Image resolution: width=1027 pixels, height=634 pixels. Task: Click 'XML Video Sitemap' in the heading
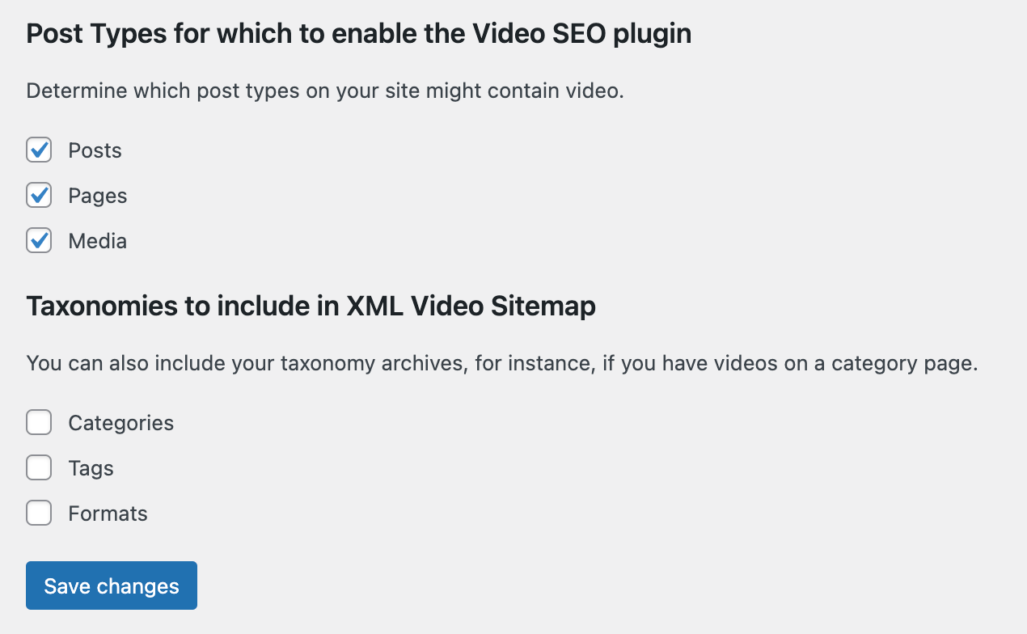click(x=471, y=306)
